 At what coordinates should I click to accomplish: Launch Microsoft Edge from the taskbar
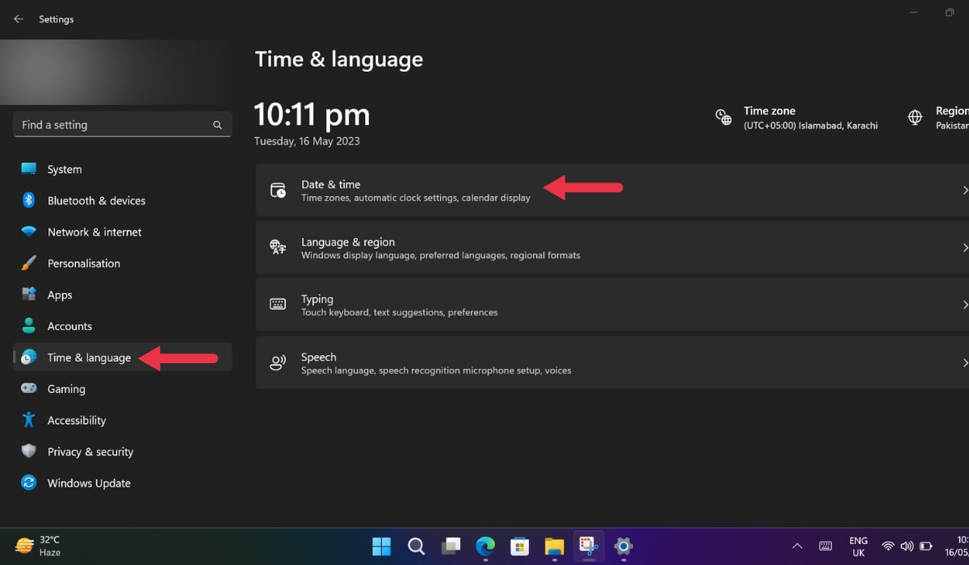[484, 546]
